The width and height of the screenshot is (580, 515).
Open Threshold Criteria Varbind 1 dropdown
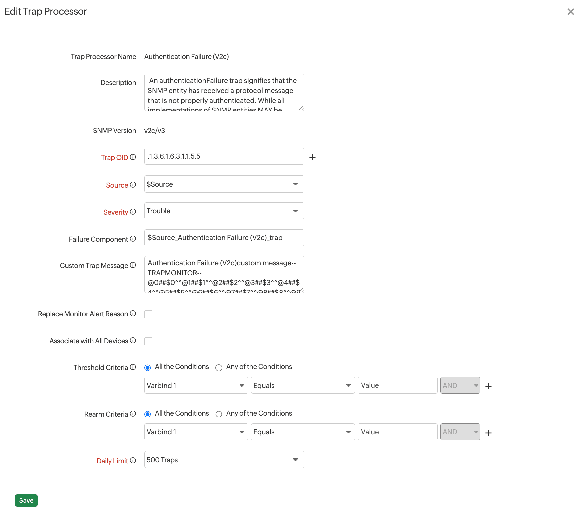pos(196,385)
